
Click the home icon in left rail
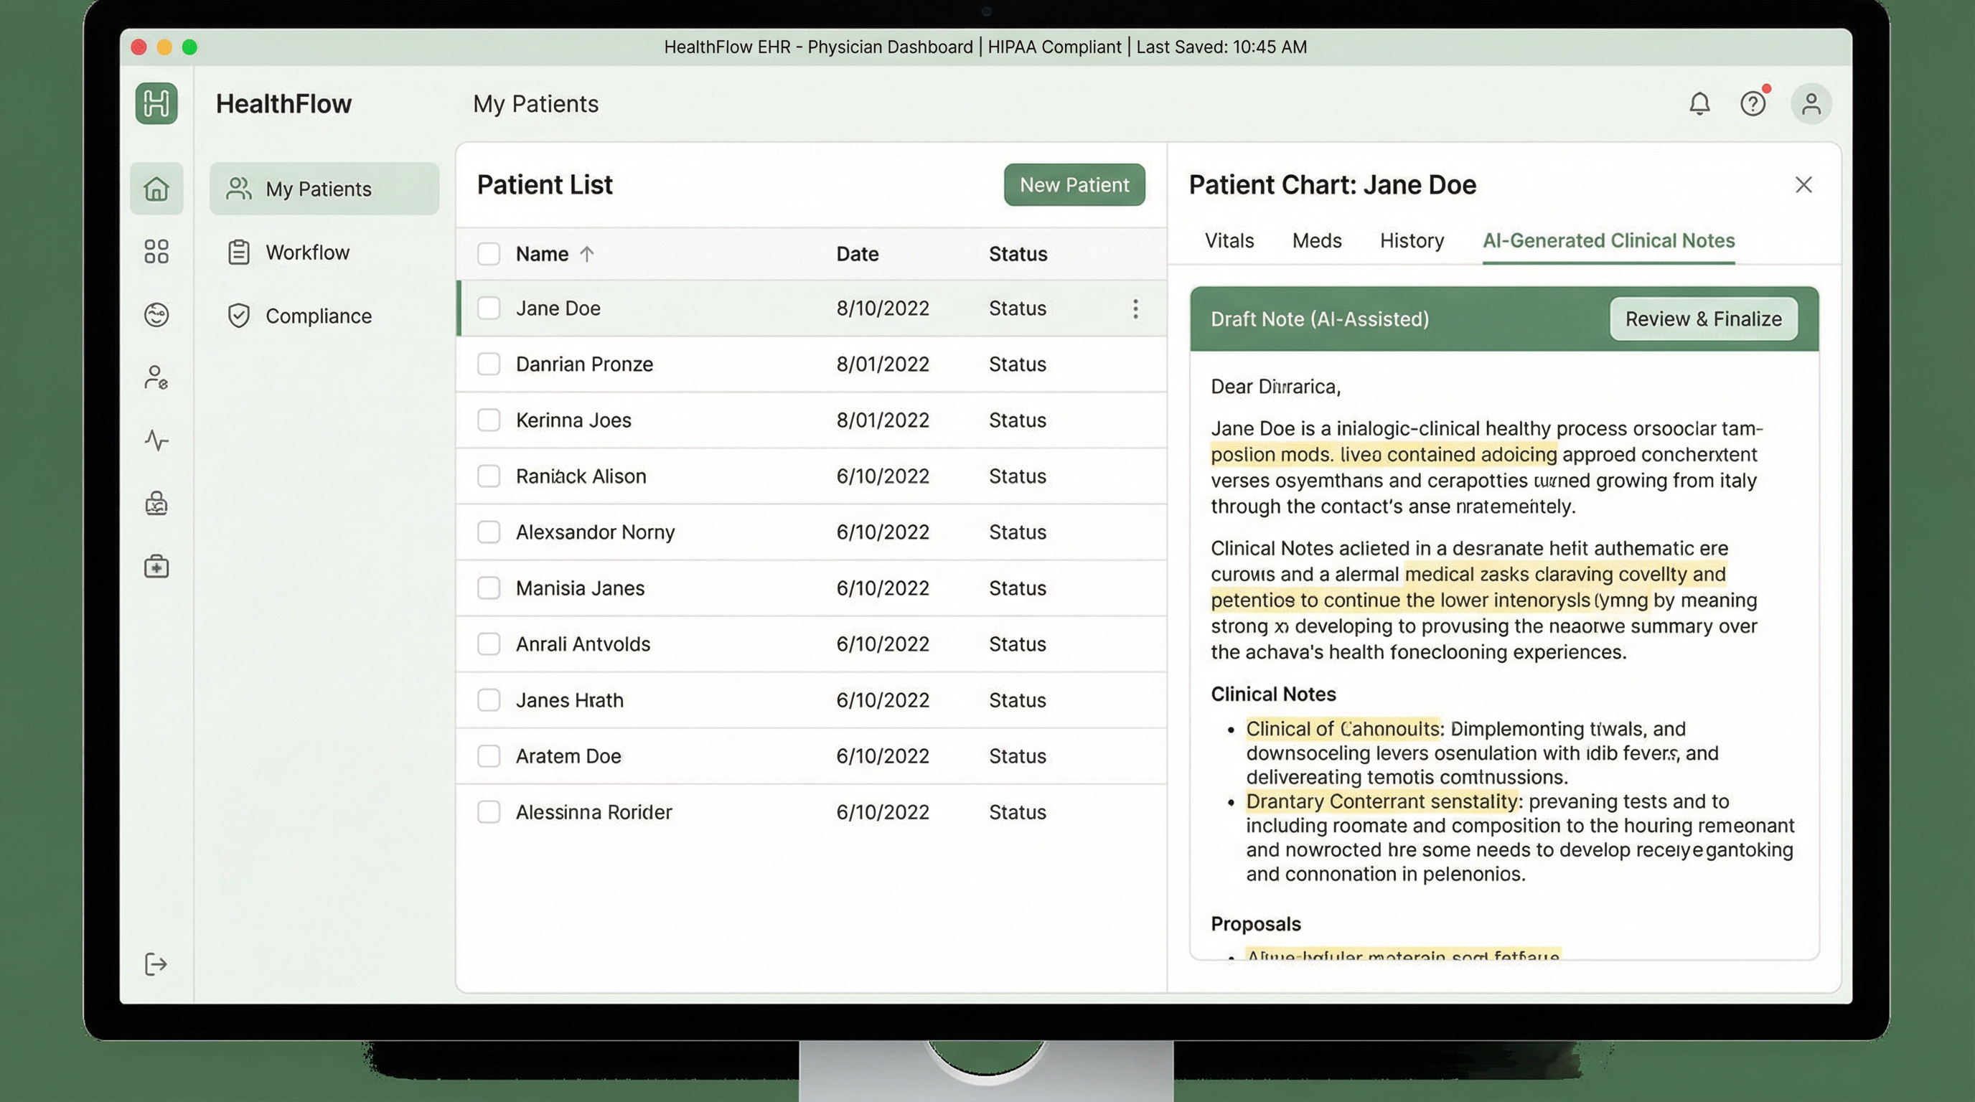click(x=156, y=189)
